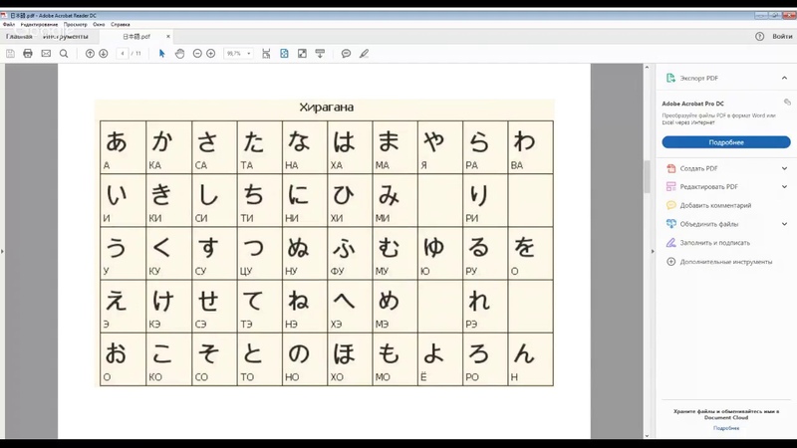
Task: Close the 日本語.pdf tab
Action: point(168,36)
